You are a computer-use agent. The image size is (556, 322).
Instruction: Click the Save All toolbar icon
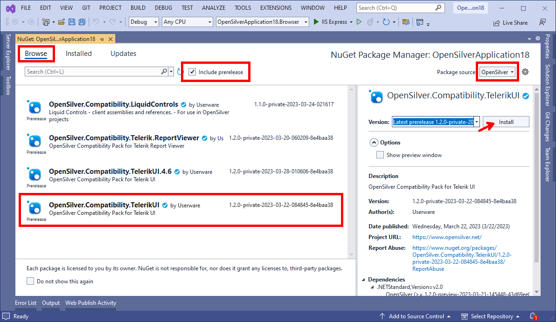[x=82, y=22]
